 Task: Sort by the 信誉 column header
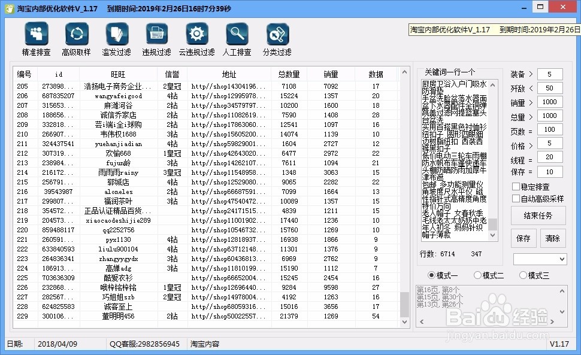(x=172, y=74)
